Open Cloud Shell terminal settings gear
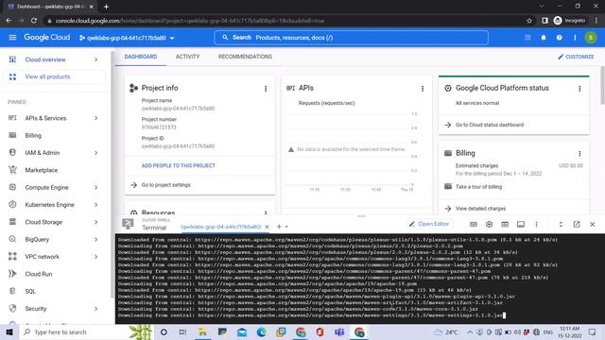This screenshot has height=340, width=605. click(x=489, y=225)
